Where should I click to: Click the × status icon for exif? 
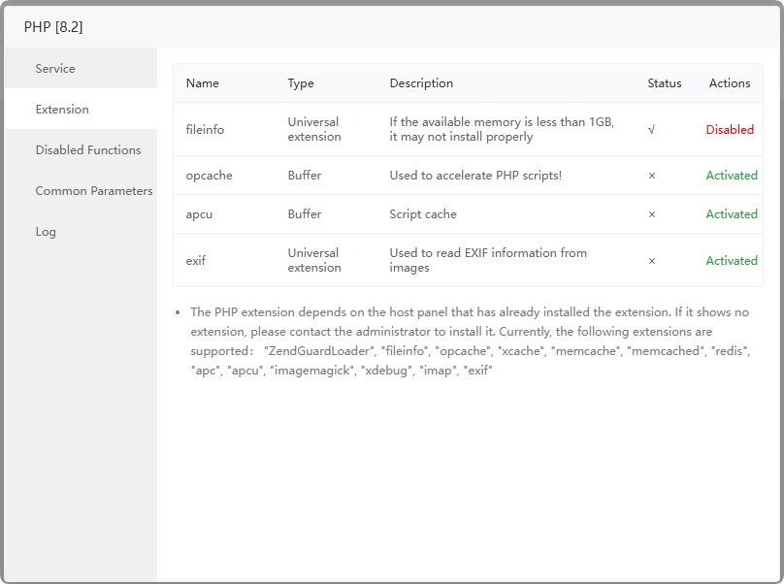tap(652, 261)
